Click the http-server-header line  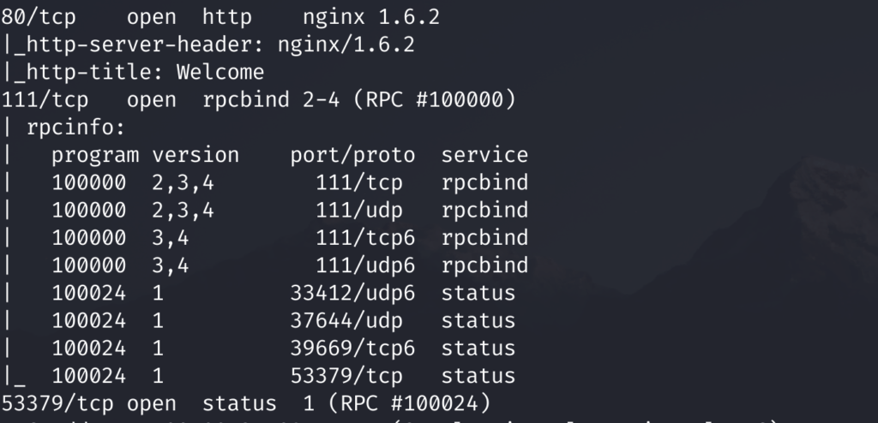[x=208, y=45]
